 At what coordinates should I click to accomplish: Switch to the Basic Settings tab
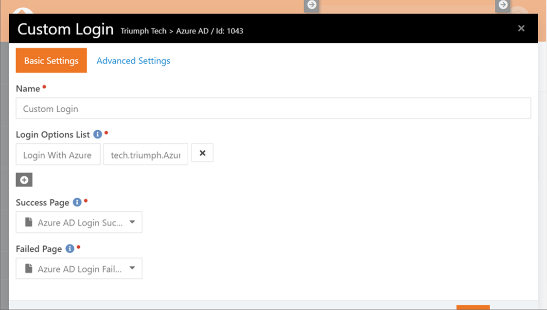[51, 60]
